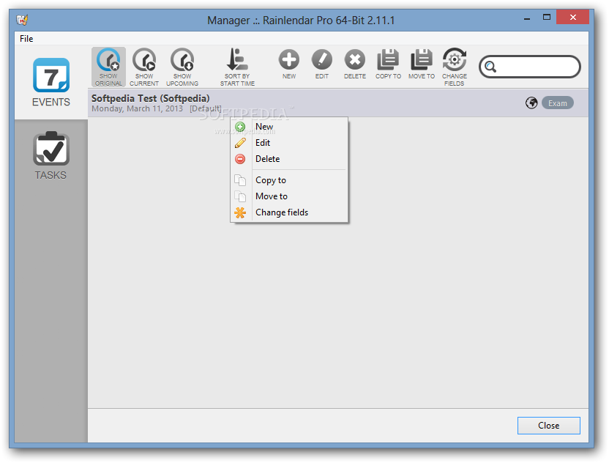Choose Edit from the context menu
The height and width of the screenshot is (463, 609).
pyautogui.click(x=289, y=143)
